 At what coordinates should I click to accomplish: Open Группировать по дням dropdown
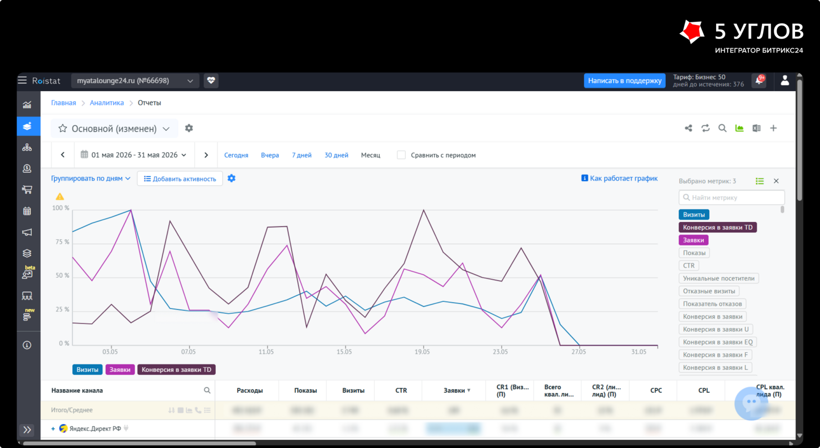point(91,179)
